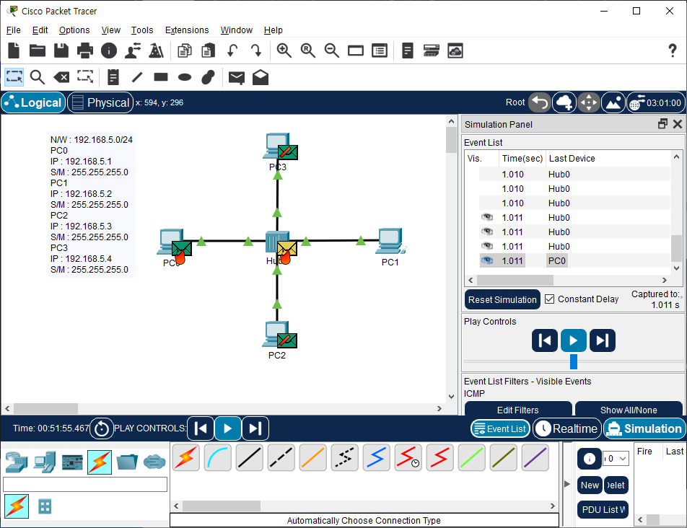Image resolution: width=687 pixels, height=528 pixels.
Task: Select Network Devices category icon
Action: 17,462
